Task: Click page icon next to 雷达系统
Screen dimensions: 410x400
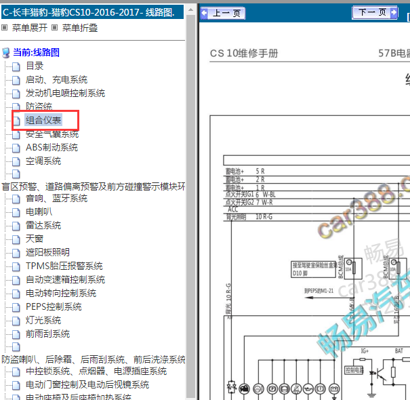Action: coord(16,226)
